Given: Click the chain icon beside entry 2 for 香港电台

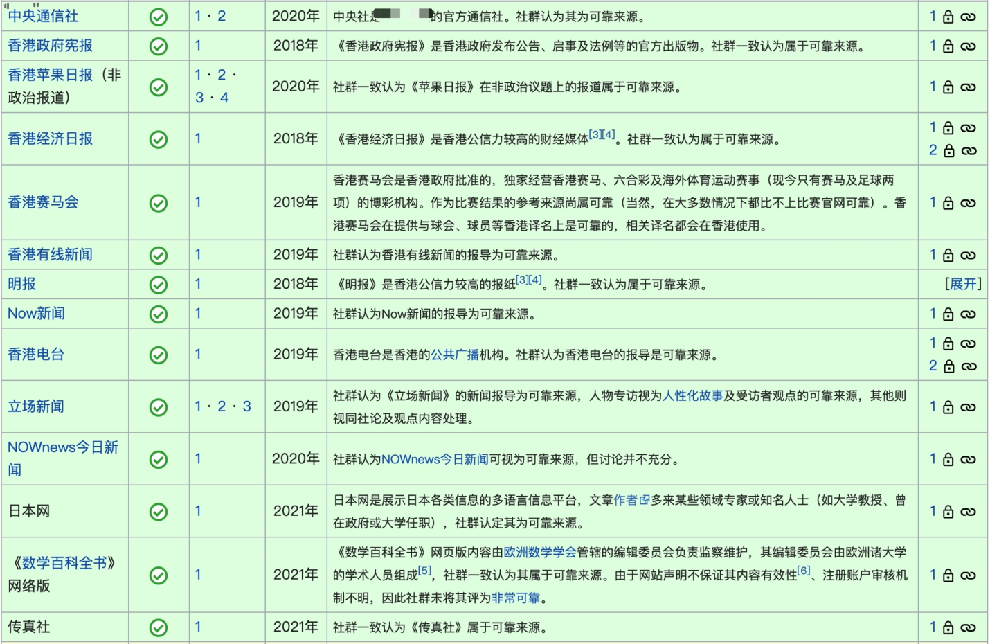Looking at the screenshot, I should (969, 366).
